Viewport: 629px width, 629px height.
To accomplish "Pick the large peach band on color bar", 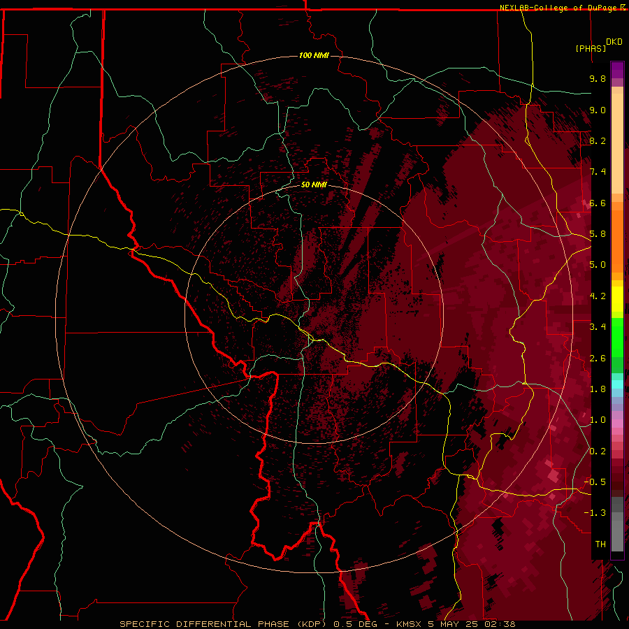I will (617, 145).
